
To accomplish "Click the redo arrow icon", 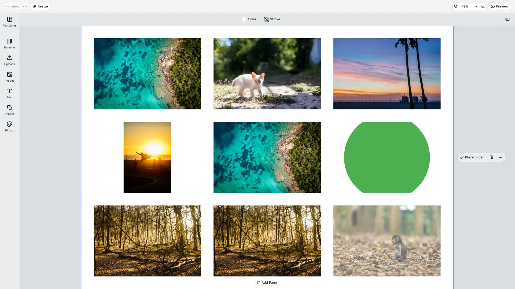I will point(25,6).
